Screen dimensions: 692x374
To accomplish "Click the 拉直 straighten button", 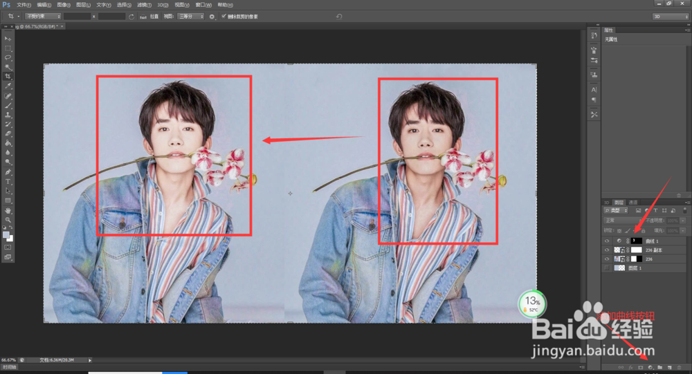I will 150,17.
